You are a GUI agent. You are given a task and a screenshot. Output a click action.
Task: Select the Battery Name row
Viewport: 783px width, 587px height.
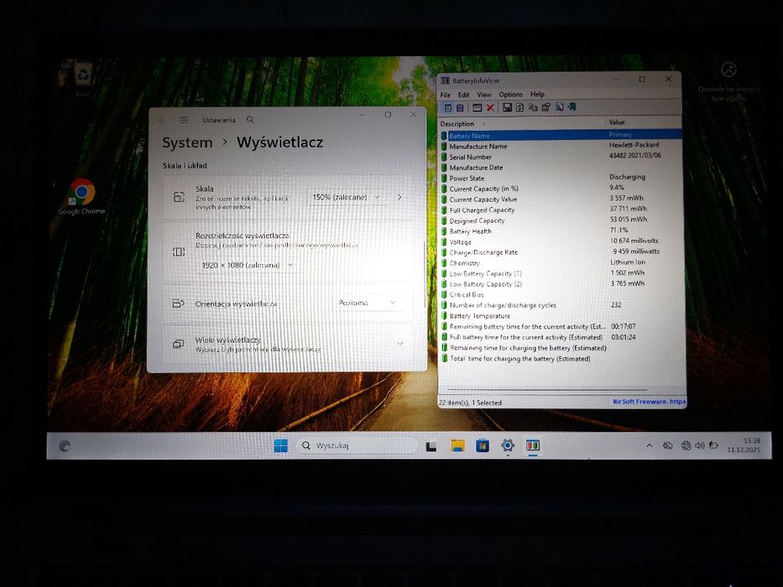561,135
